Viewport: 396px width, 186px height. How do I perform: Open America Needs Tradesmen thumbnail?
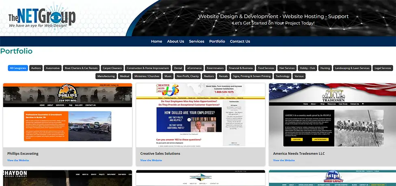click(332, 115)
